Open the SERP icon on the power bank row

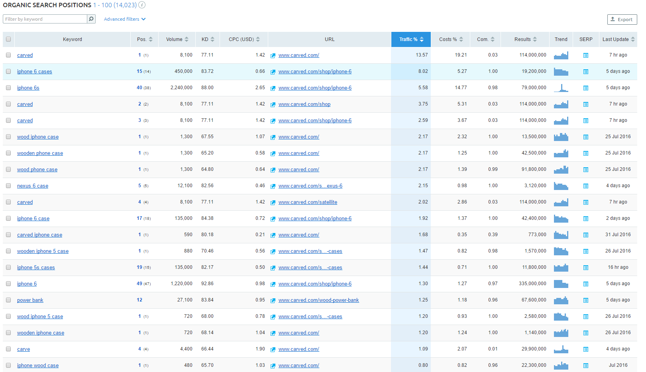click(x=586, y=300)
